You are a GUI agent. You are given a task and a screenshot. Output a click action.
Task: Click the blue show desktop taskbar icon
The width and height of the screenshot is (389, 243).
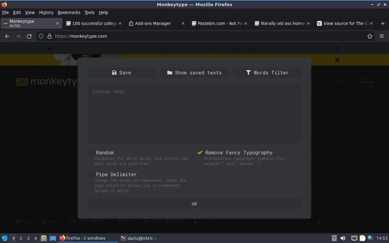tap(53, 238)
